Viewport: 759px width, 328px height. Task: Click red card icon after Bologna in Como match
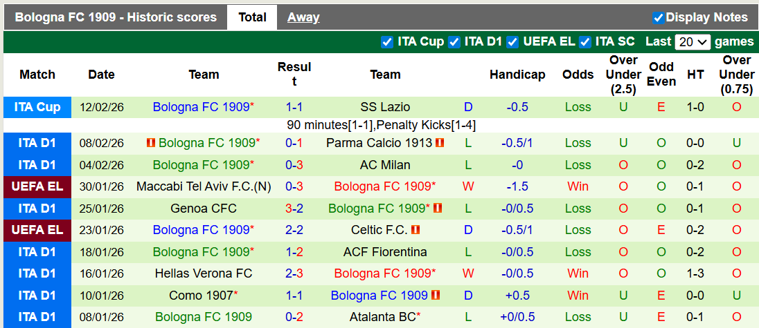point(436,296)
